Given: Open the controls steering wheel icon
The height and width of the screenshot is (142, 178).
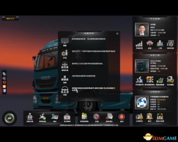Looking at the screenshot, I should click(65, 90).
